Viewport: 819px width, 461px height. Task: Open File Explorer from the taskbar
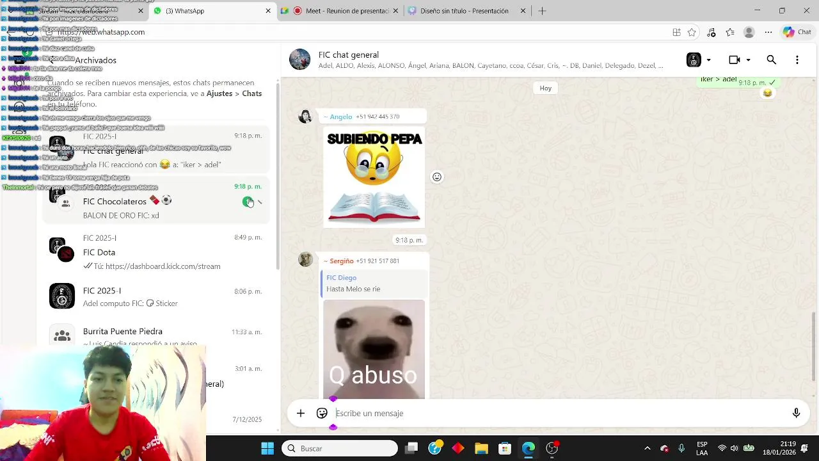tap(481, 448)
